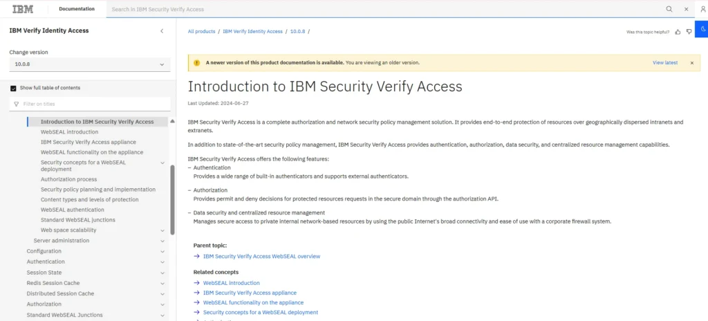Image resolution: width=708 pixels, height=321 pixels.
Task: Click the page title heading
Action: [325, 86]
